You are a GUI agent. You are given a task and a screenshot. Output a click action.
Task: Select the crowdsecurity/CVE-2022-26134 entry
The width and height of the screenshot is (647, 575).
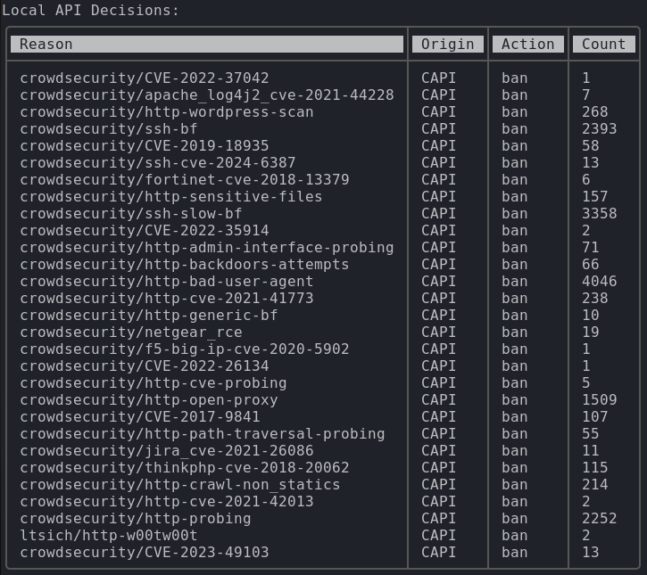(145, 366)
